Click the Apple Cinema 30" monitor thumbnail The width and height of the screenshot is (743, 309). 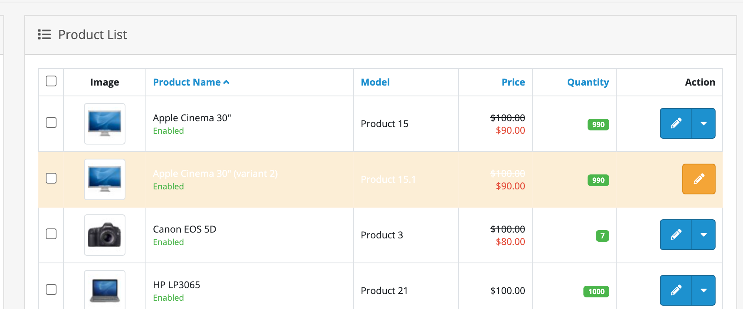pos(105,124)
